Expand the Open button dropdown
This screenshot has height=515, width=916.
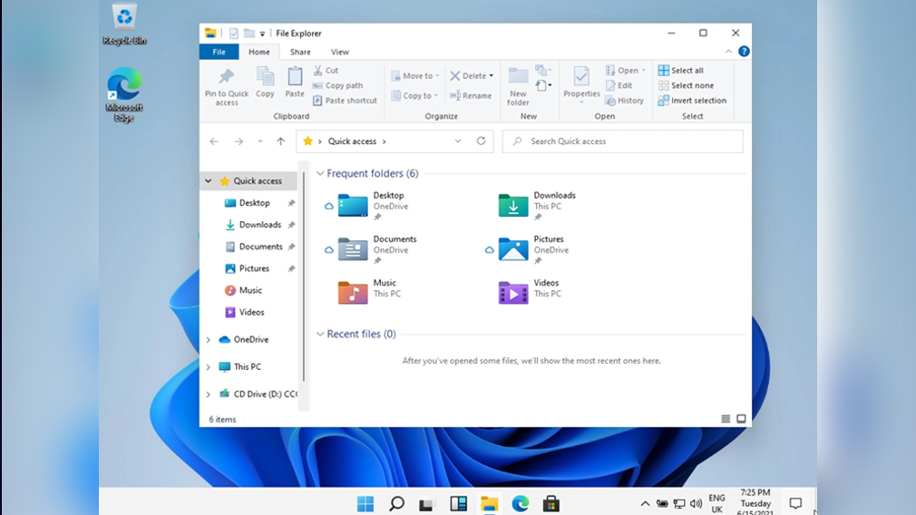click(644, 71)
